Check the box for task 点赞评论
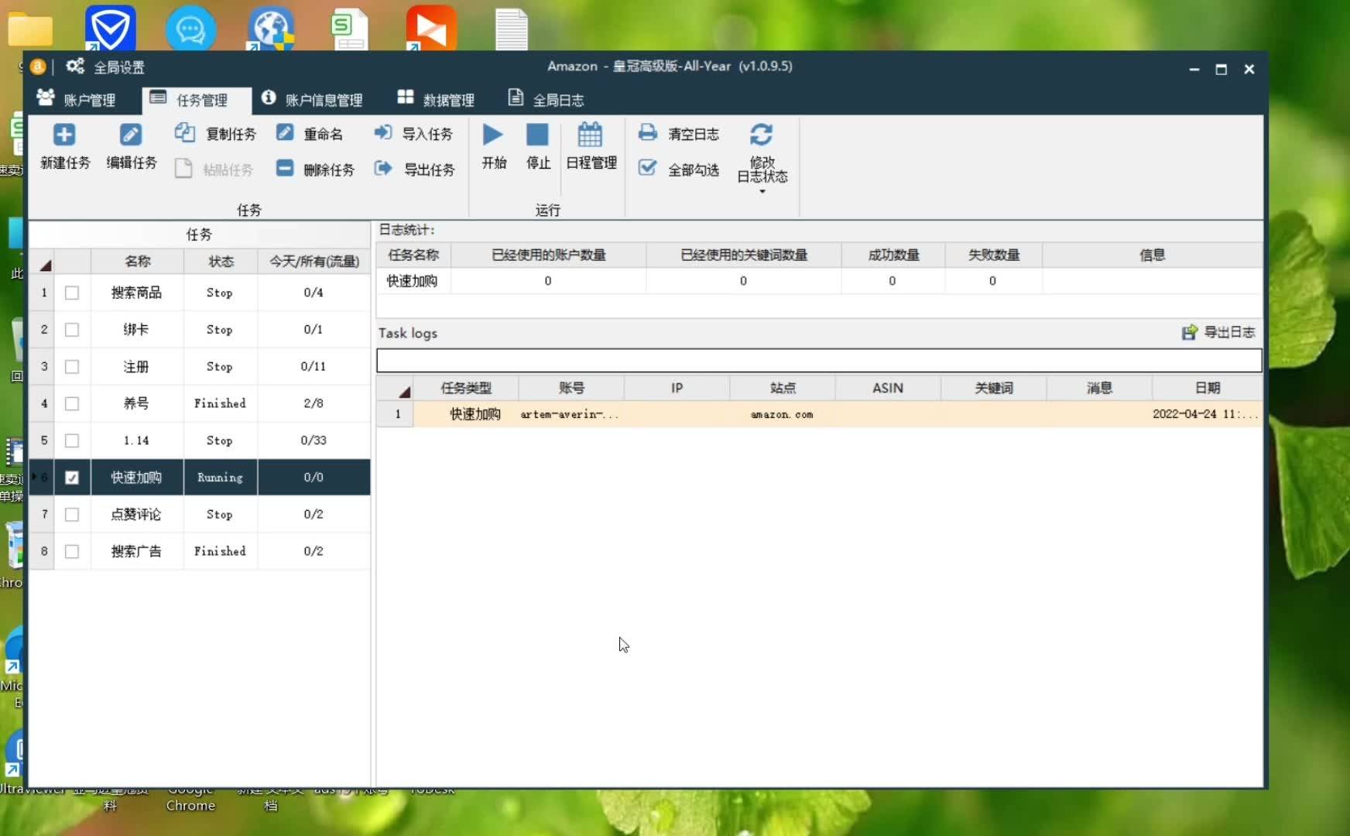Viewport: 1350px width, 836px height. click(x=72, y=515)
